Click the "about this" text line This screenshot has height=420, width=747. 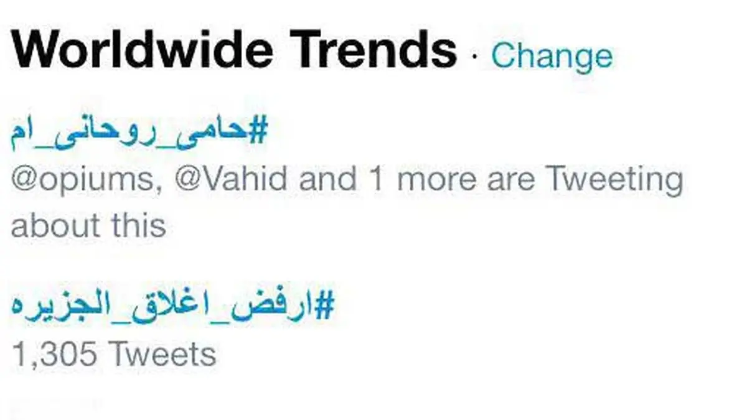pos(88,225)
